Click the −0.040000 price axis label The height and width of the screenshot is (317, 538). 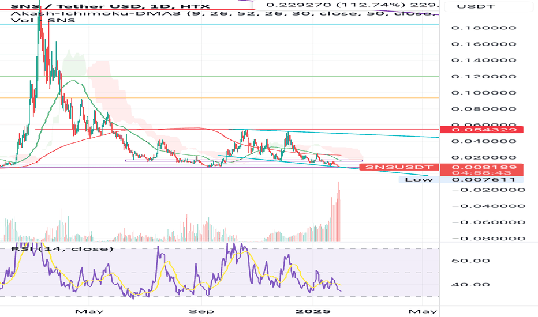coord(488,206)
